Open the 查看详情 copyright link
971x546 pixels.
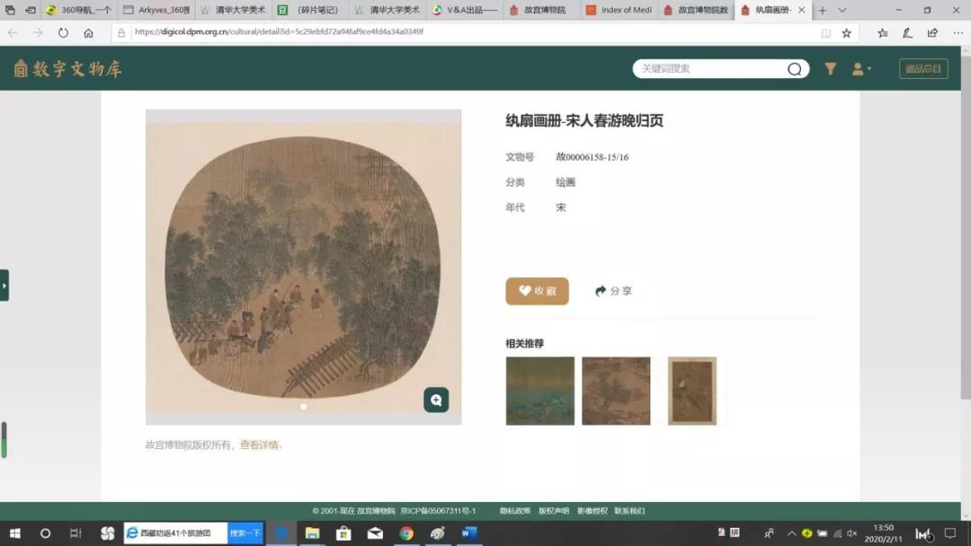coord(259,445)
